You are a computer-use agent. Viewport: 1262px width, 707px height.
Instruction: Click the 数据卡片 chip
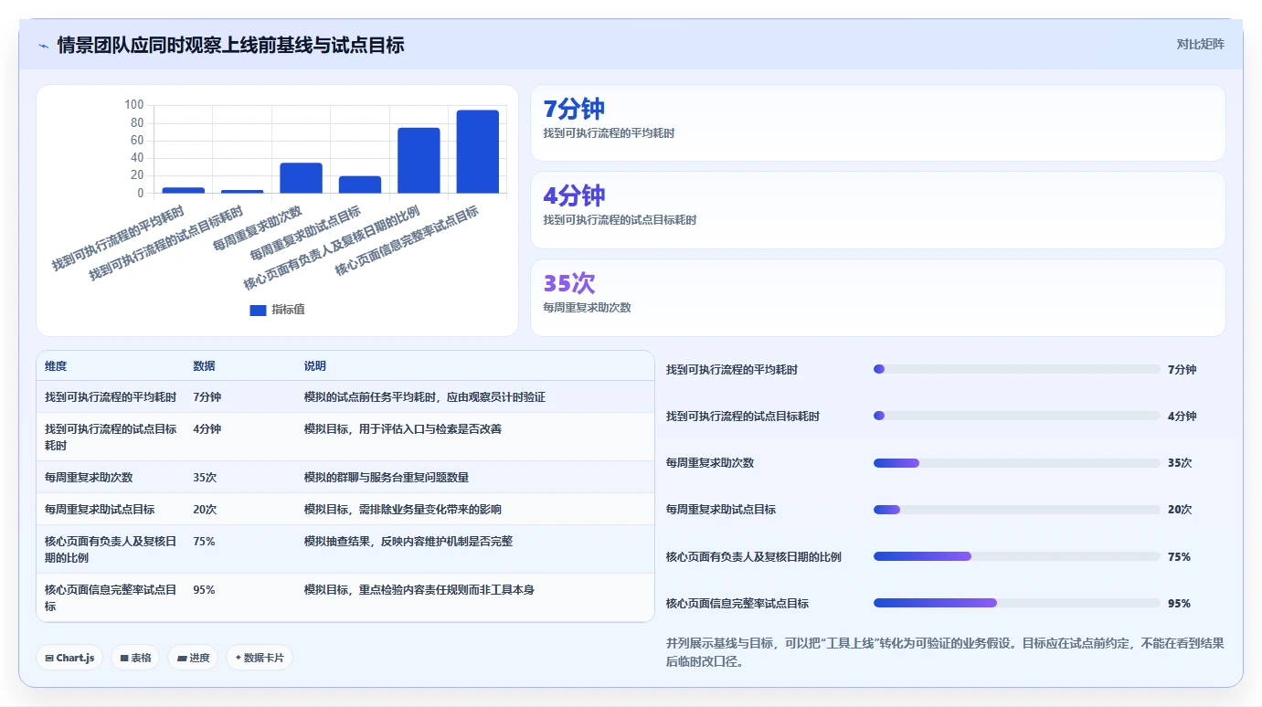tap(260, 658)
